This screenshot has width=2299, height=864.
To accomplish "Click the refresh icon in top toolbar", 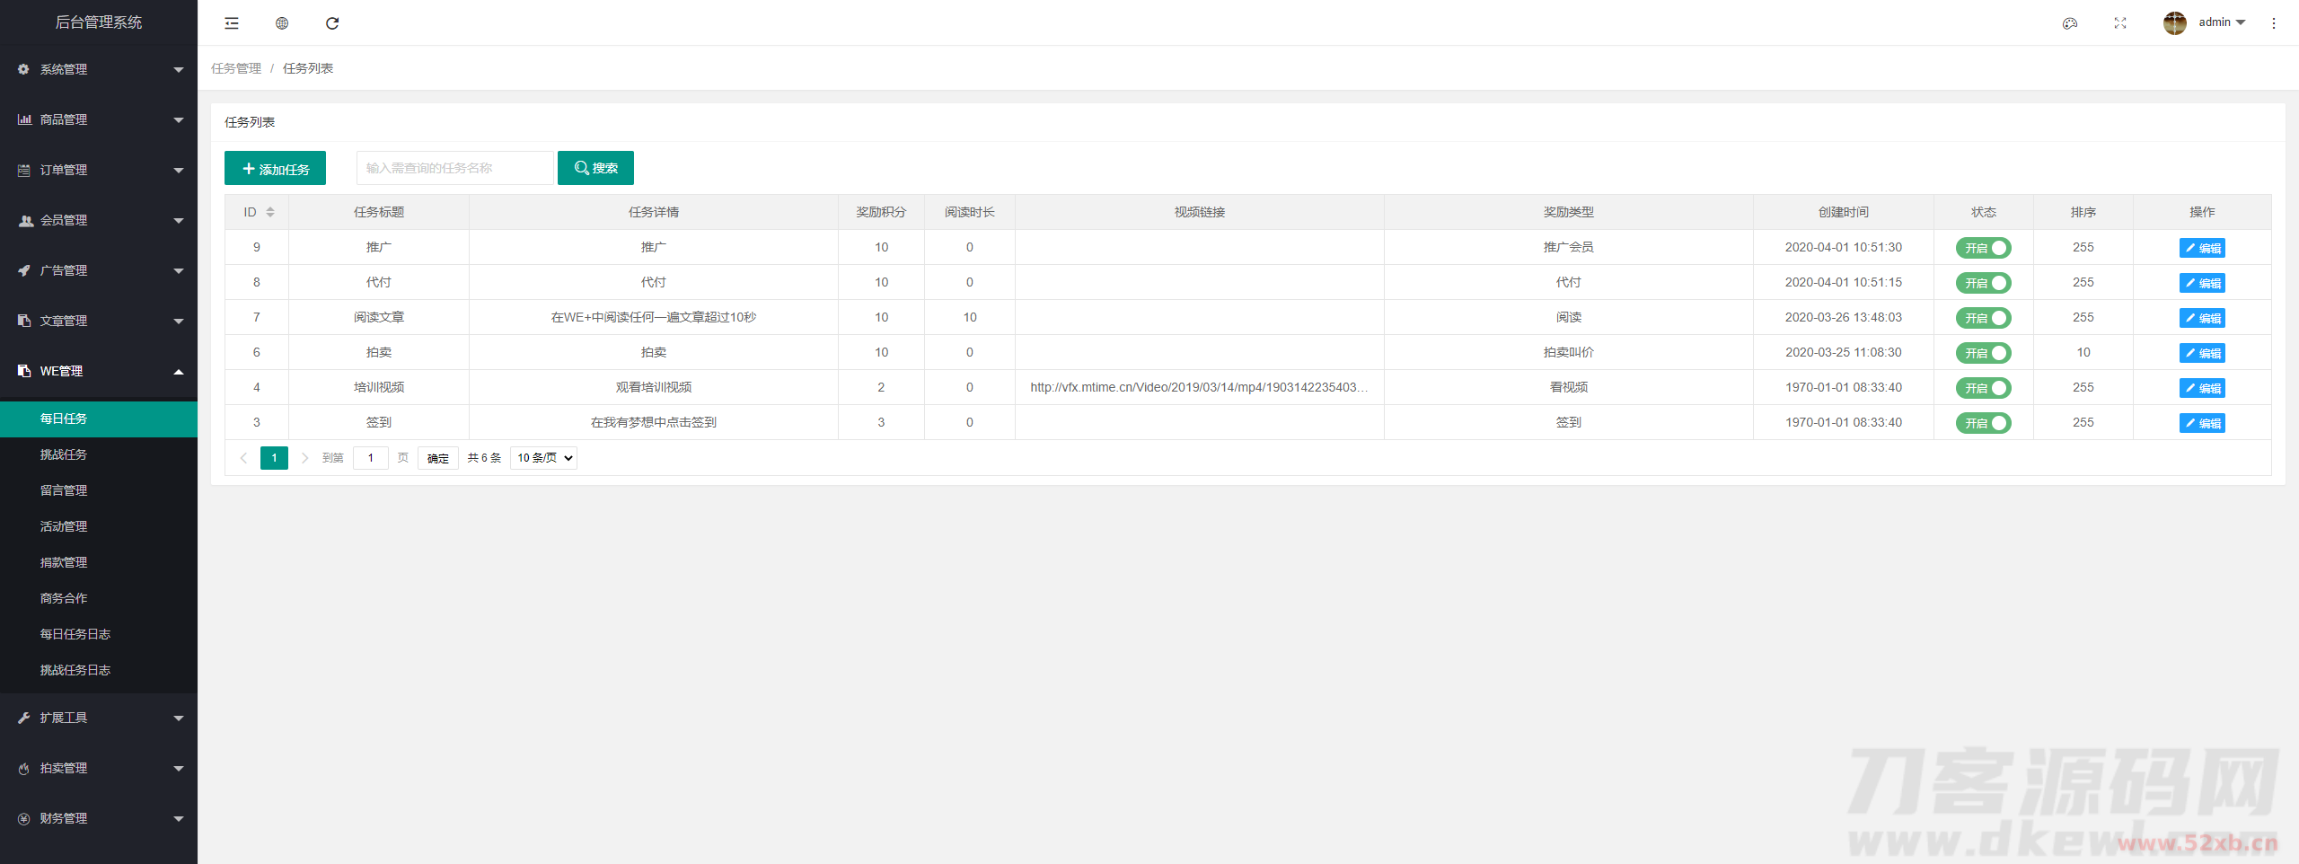I will [x=332, y=23].
